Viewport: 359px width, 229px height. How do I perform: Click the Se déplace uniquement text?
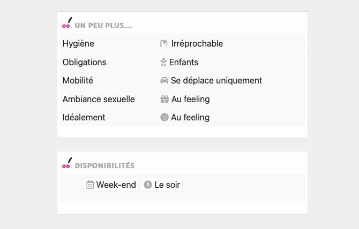[216, 81]
